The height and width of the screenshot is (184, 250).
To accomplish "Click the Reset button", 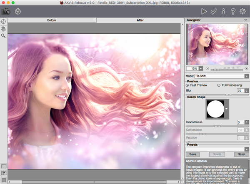I will click(241, 154).
